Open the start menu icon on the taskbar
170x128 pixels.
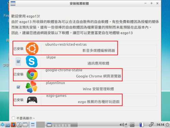coord(2,125)
